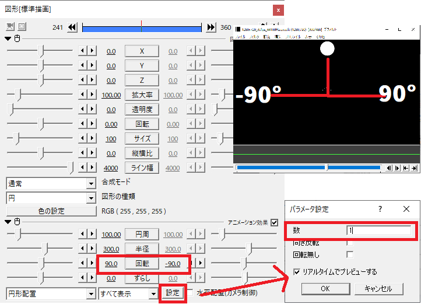Open the 表示 menu in the preview window
The image size is (421, 304).
[308, 37]
